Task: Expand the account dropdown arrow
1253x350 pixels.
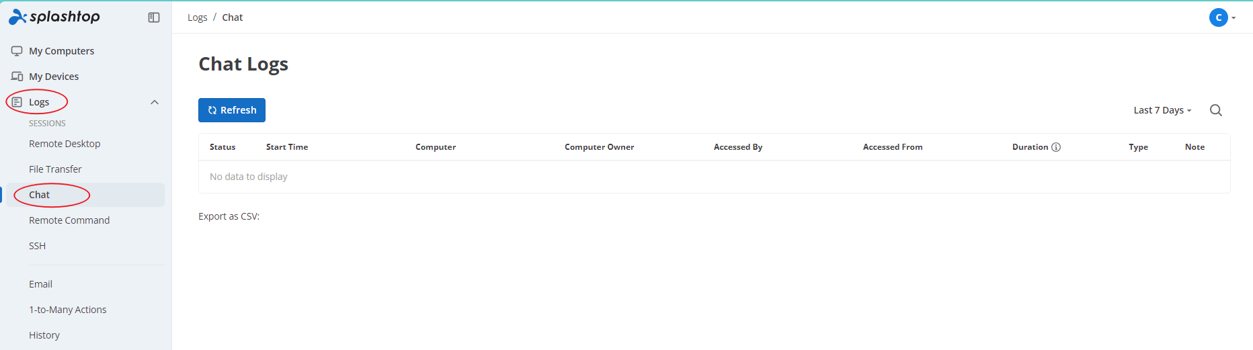Action: point(1234,18)
